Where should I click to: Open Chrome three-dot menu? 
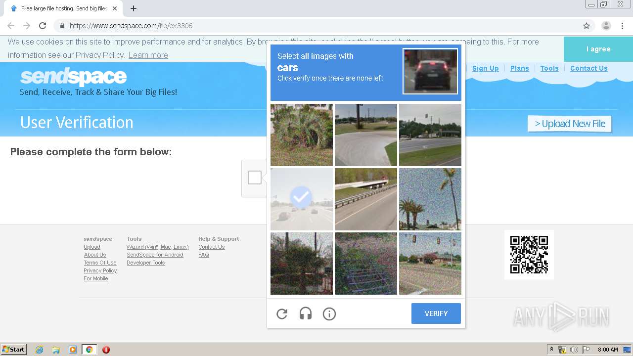pyautogui.click(x=622, y=26)
